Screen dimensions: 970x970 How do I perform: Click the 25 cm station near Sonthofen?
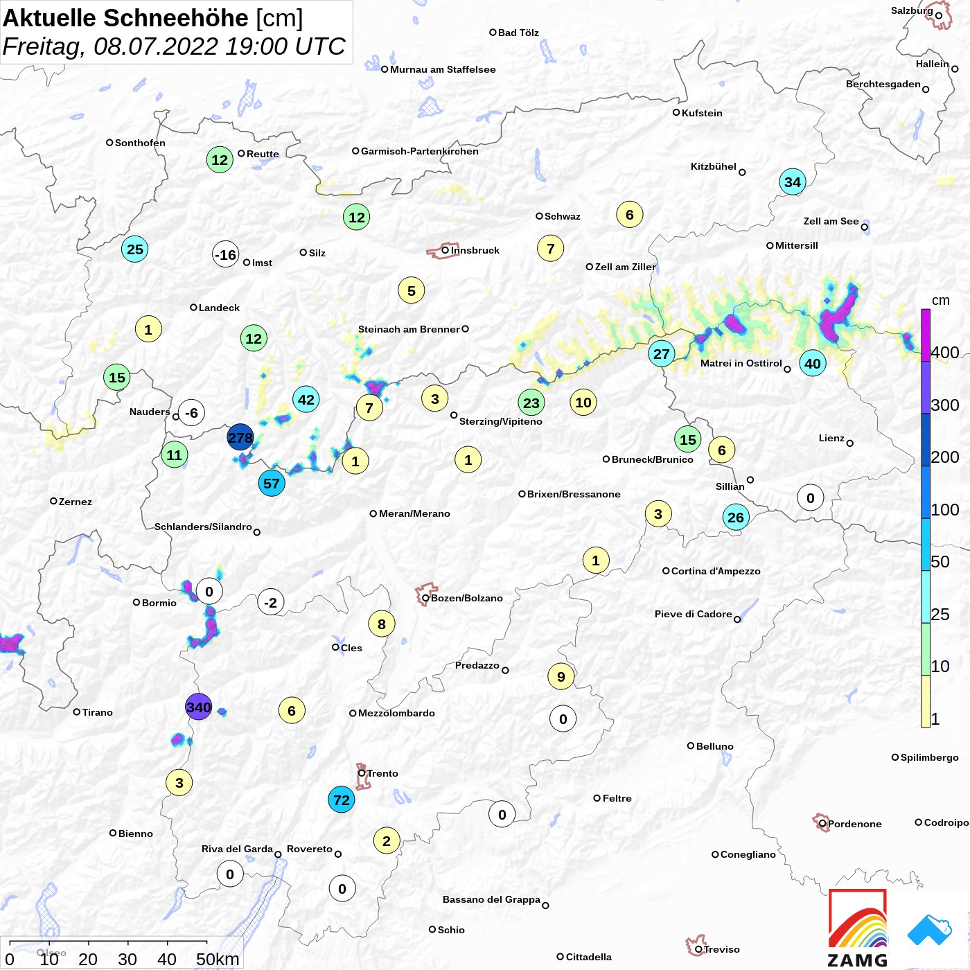135,249
